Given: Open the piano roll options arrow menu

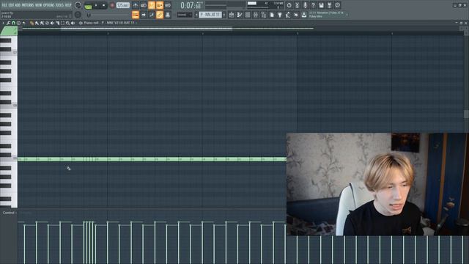Looking at the screenshot, I should [3, 23].
